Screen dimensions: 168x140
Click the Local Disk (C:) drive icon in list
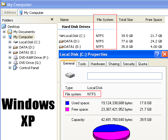pos(61,35)
